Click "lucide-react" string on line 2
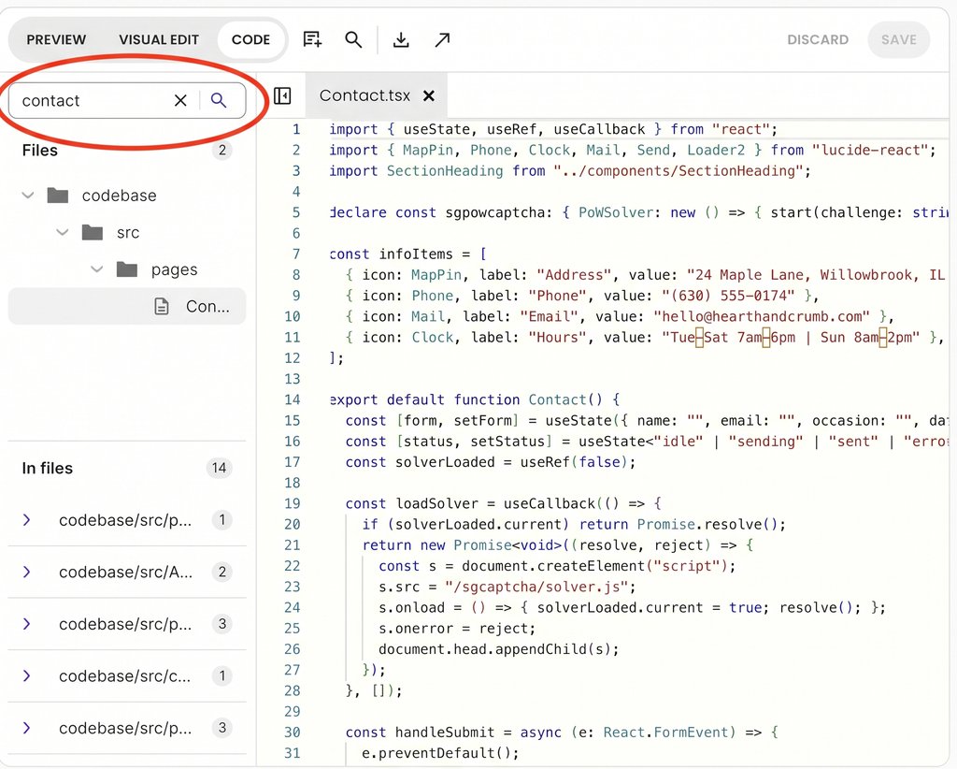 coord(870,151)
